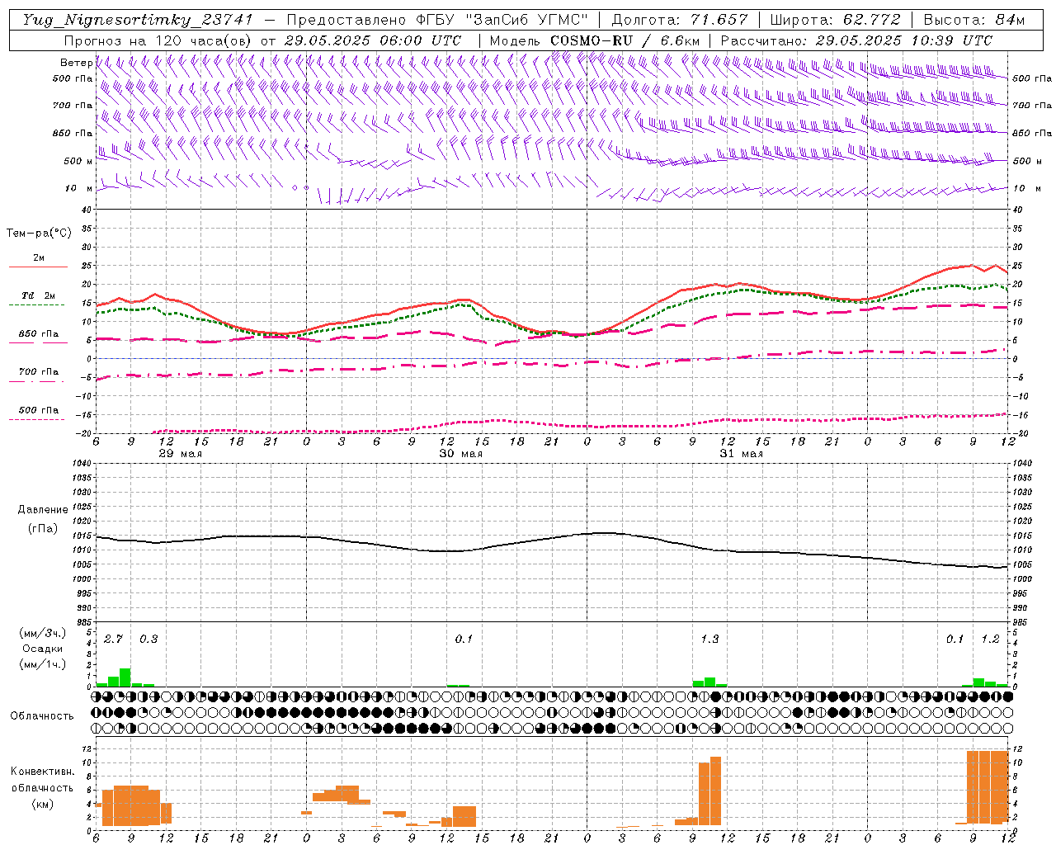This screenshot has height=845, width=1056.
Task: Click the 'Ветер' wind panel label
Action: (x=76, y=63)
